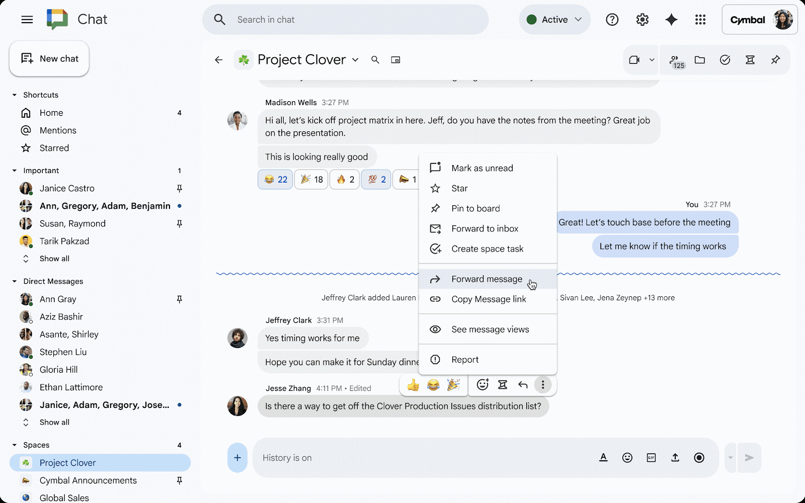Choose Copy Message link in the menu
Image resolution: width=805 pixels, height=503 pixels.
pyautogui.click(x=488, y=299)
